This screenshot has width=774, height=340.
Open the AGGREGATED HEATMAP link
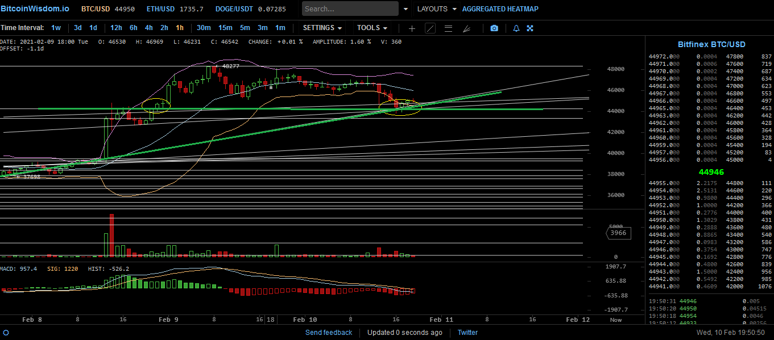point(500,9)
